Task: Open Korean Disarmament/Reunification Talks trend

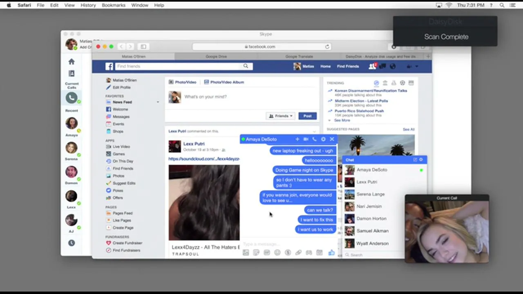Action: tap(371, 91)
